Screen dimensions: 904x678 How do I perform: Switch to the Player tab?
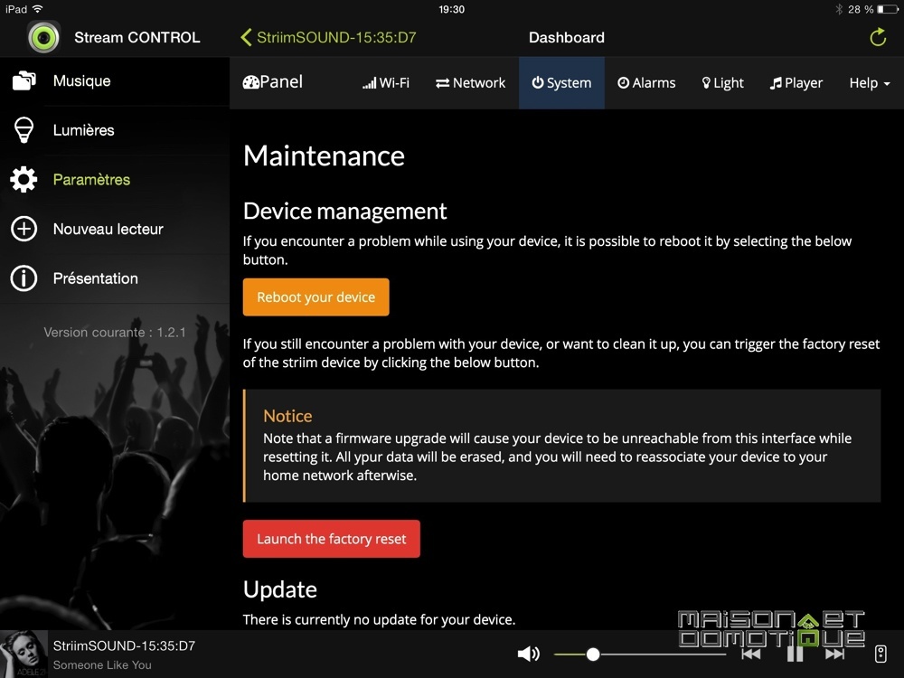pos(796,83)
